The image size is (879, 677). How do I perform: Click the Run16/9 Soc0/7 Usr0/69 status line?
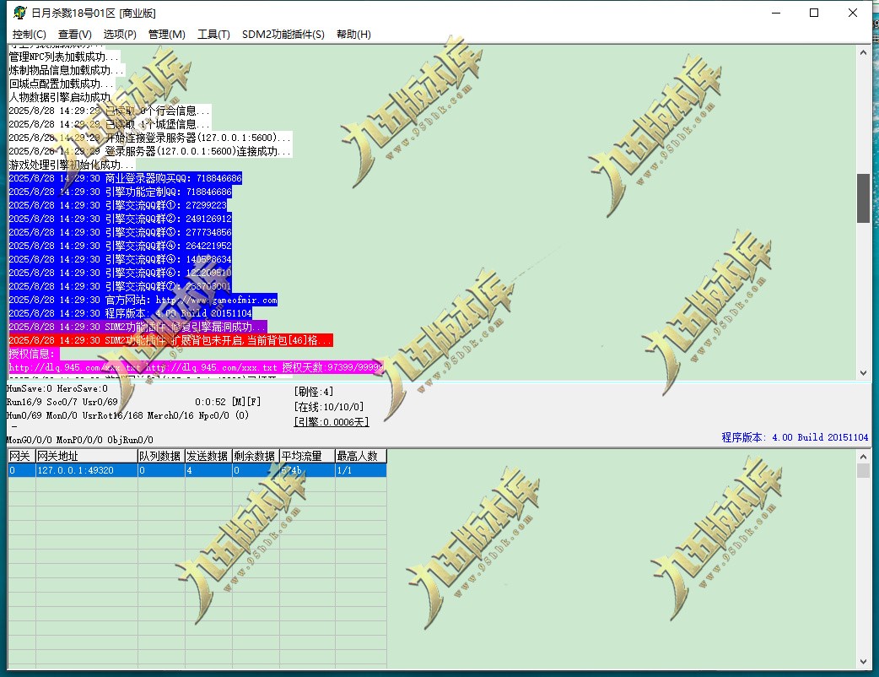point(62,402)
